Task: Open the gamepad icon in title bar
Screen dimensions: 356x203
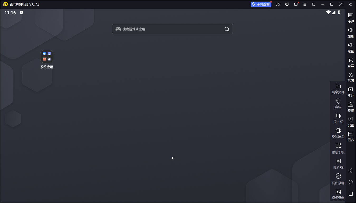Action: tap(278, 4)
